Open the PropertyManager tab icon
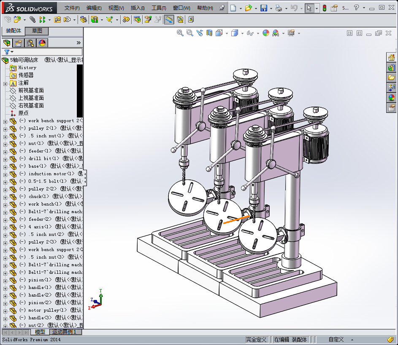The image size is (398, 345). (x=18, y=43)
